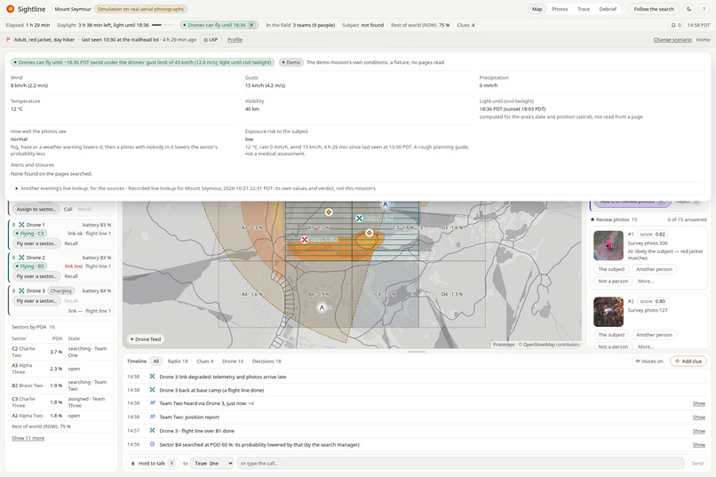Click the Drone 1 quadcopter icon in list
The height and width of the screenshot is (477, 716).
pos(21,225)
